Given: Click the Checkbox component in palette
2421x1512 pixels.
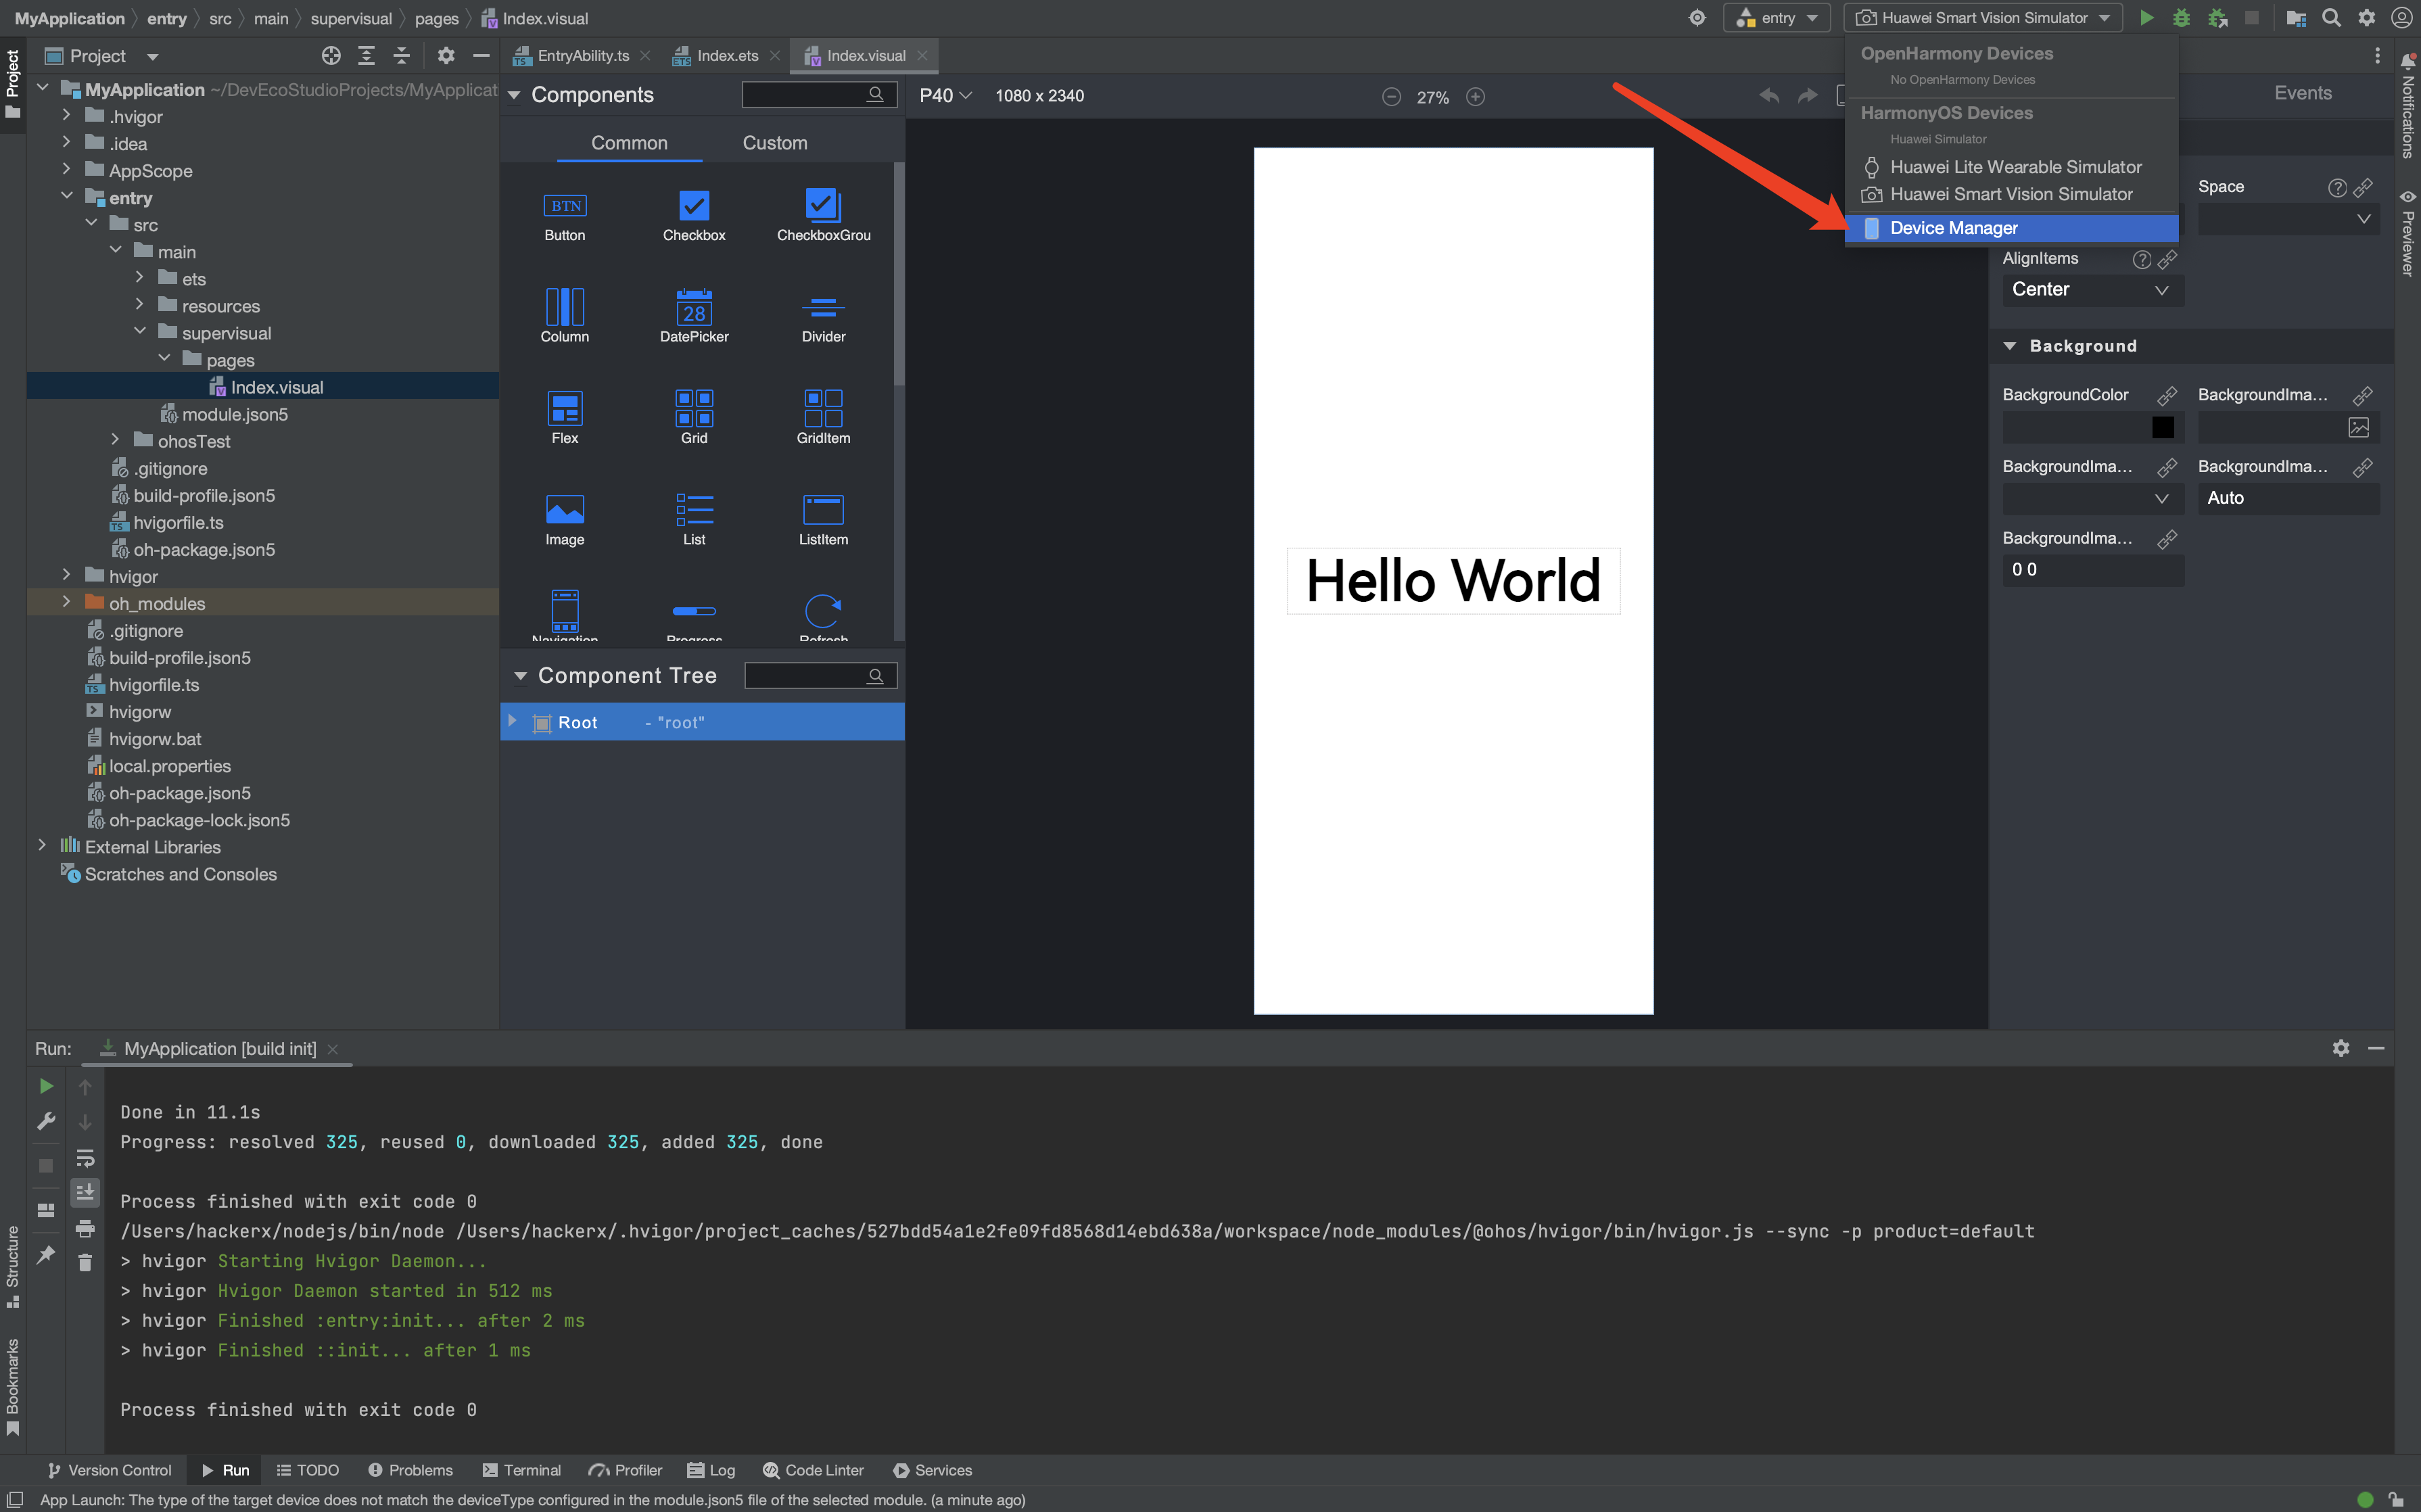Looking at the screenshot, I should click(x=694, y=206).
